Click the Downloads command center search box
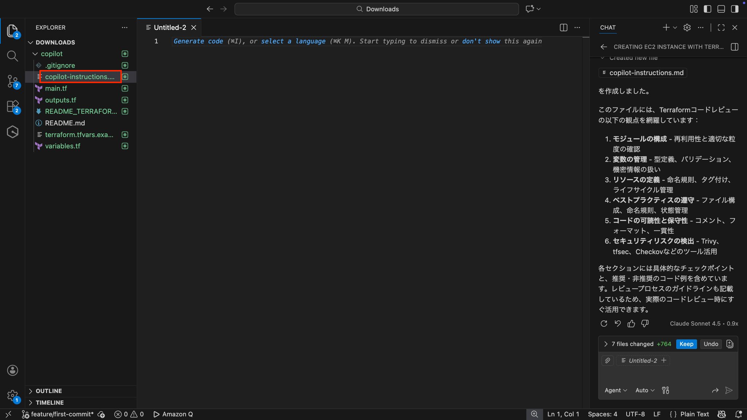The image size is (747, 420). [376, 9]
